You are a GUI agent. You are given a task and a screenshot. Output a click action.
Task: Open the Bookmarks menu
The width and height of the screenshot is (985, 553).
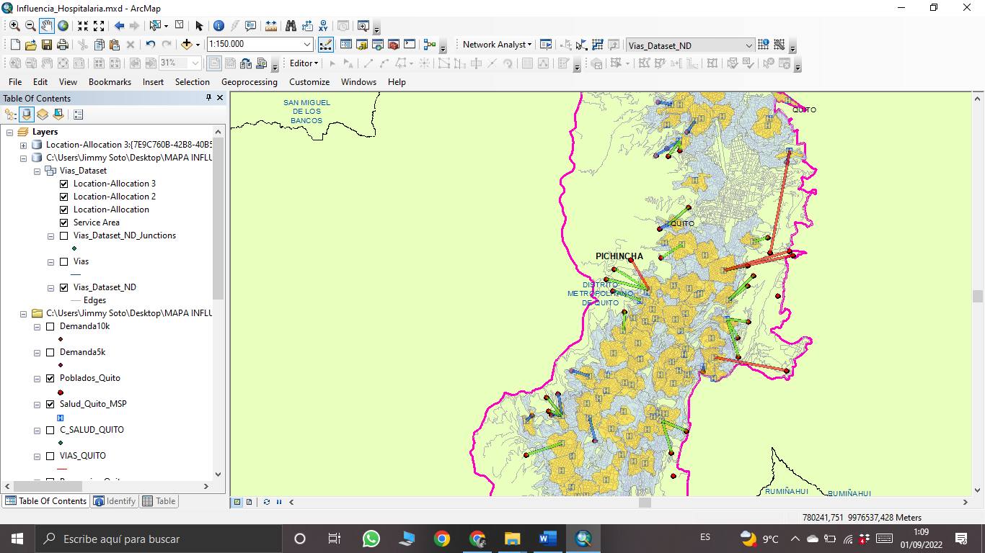click(x=110, y=82)
